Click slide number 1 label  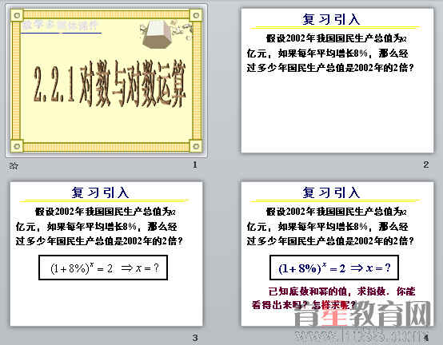pyautogui.click(x=195, y=165)
